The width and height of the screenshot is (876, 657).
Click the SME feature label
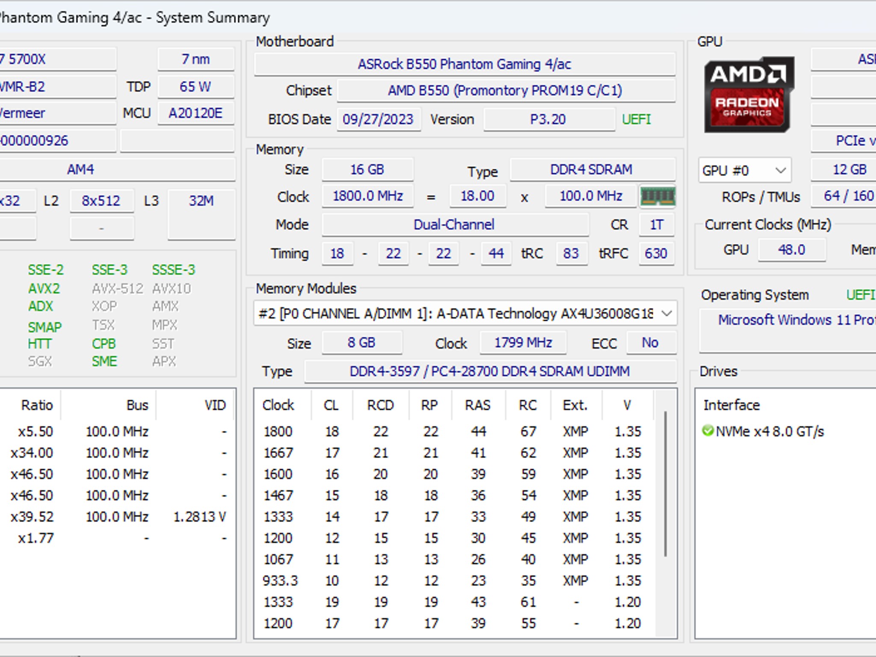(x=104, y=361)
